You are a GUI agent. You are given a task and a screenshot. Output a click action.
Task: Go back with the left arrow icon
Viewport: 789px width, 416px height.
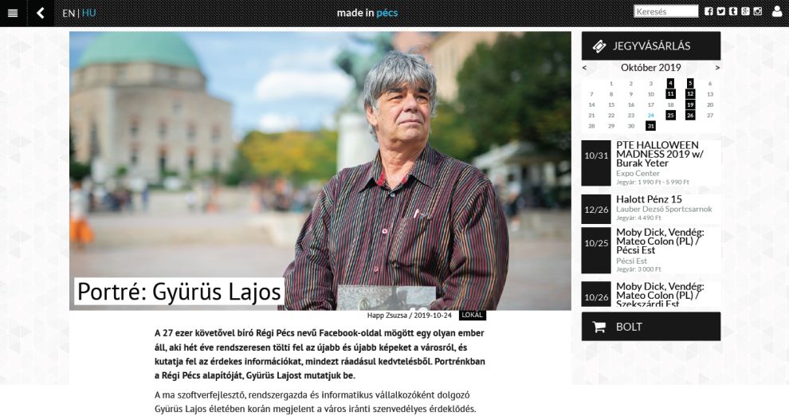pyautogui.click(x=41, y=13)
